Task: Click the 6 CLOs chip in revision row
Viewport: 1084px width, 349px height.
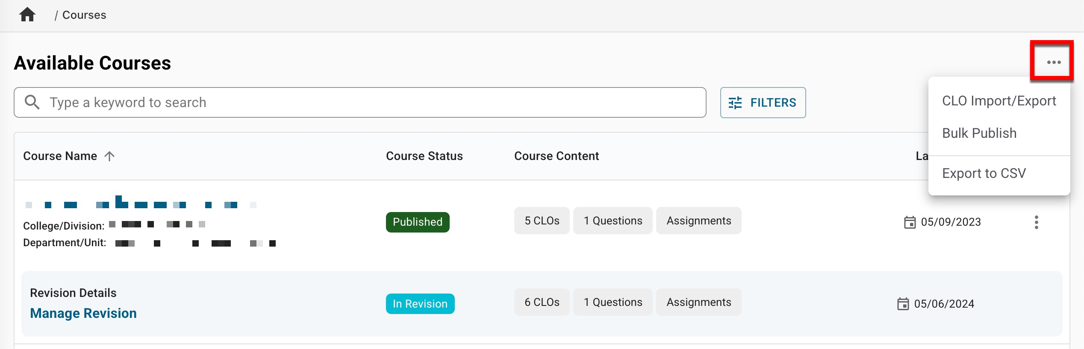Action: 542,302
